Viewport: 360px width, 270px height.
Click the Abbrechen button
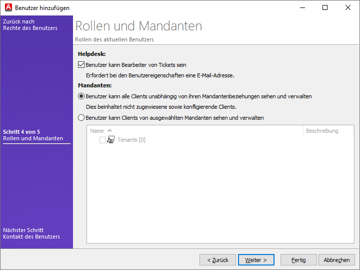336,260
